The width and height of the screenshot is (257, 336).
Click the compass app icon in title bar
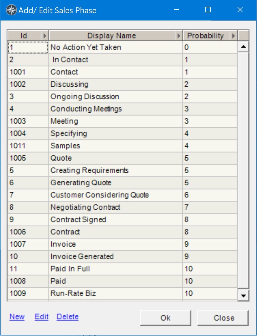point(11,10)
